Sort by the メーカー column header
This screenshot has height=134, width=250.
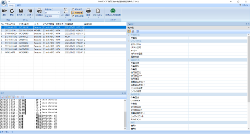click(38, 24)
